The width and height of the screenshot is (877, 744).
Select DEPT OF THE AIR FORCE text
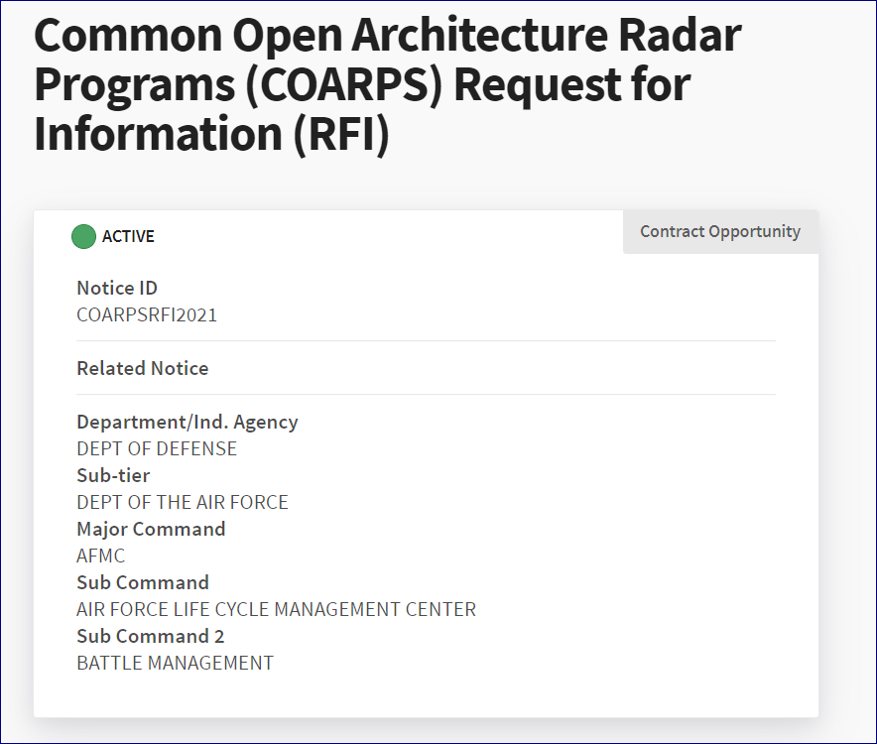tap(183, 502)
